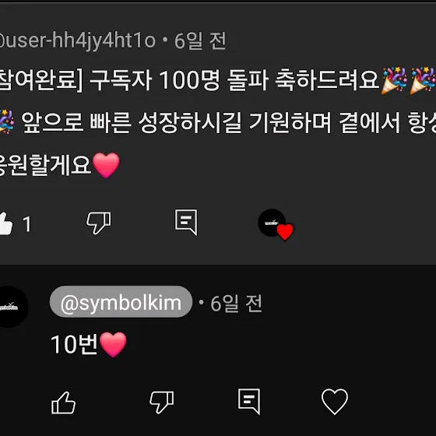
Task: Give a creator heart to the reply
Action: [x=335, y=402]
